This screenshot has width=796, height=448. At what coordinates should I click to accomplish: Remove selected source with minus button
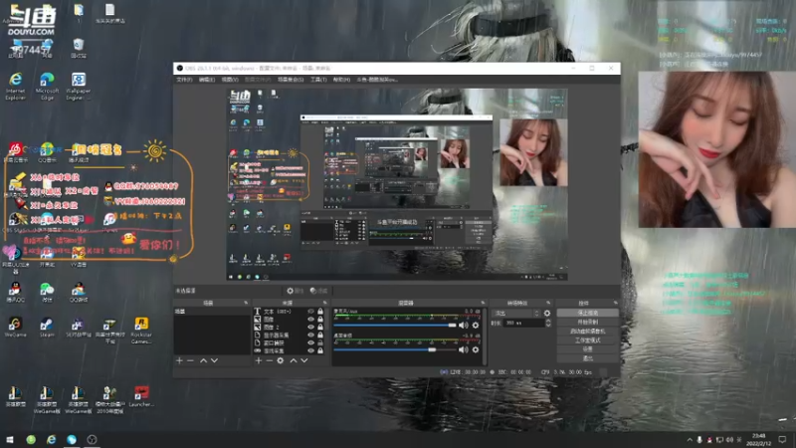(269, 360)
